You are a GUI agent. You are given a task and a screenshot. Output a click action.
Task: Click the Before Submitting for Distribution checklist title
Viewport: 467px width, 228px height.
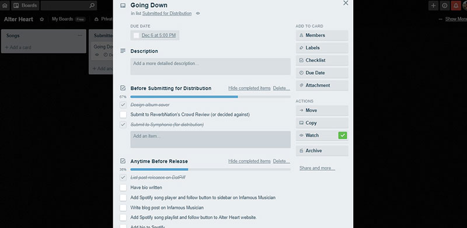(171, 89)
